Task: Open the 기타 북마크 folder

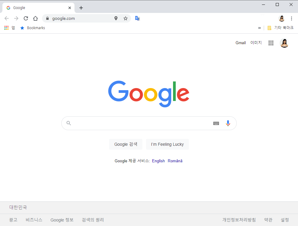Action: click(x=280, y=28)
